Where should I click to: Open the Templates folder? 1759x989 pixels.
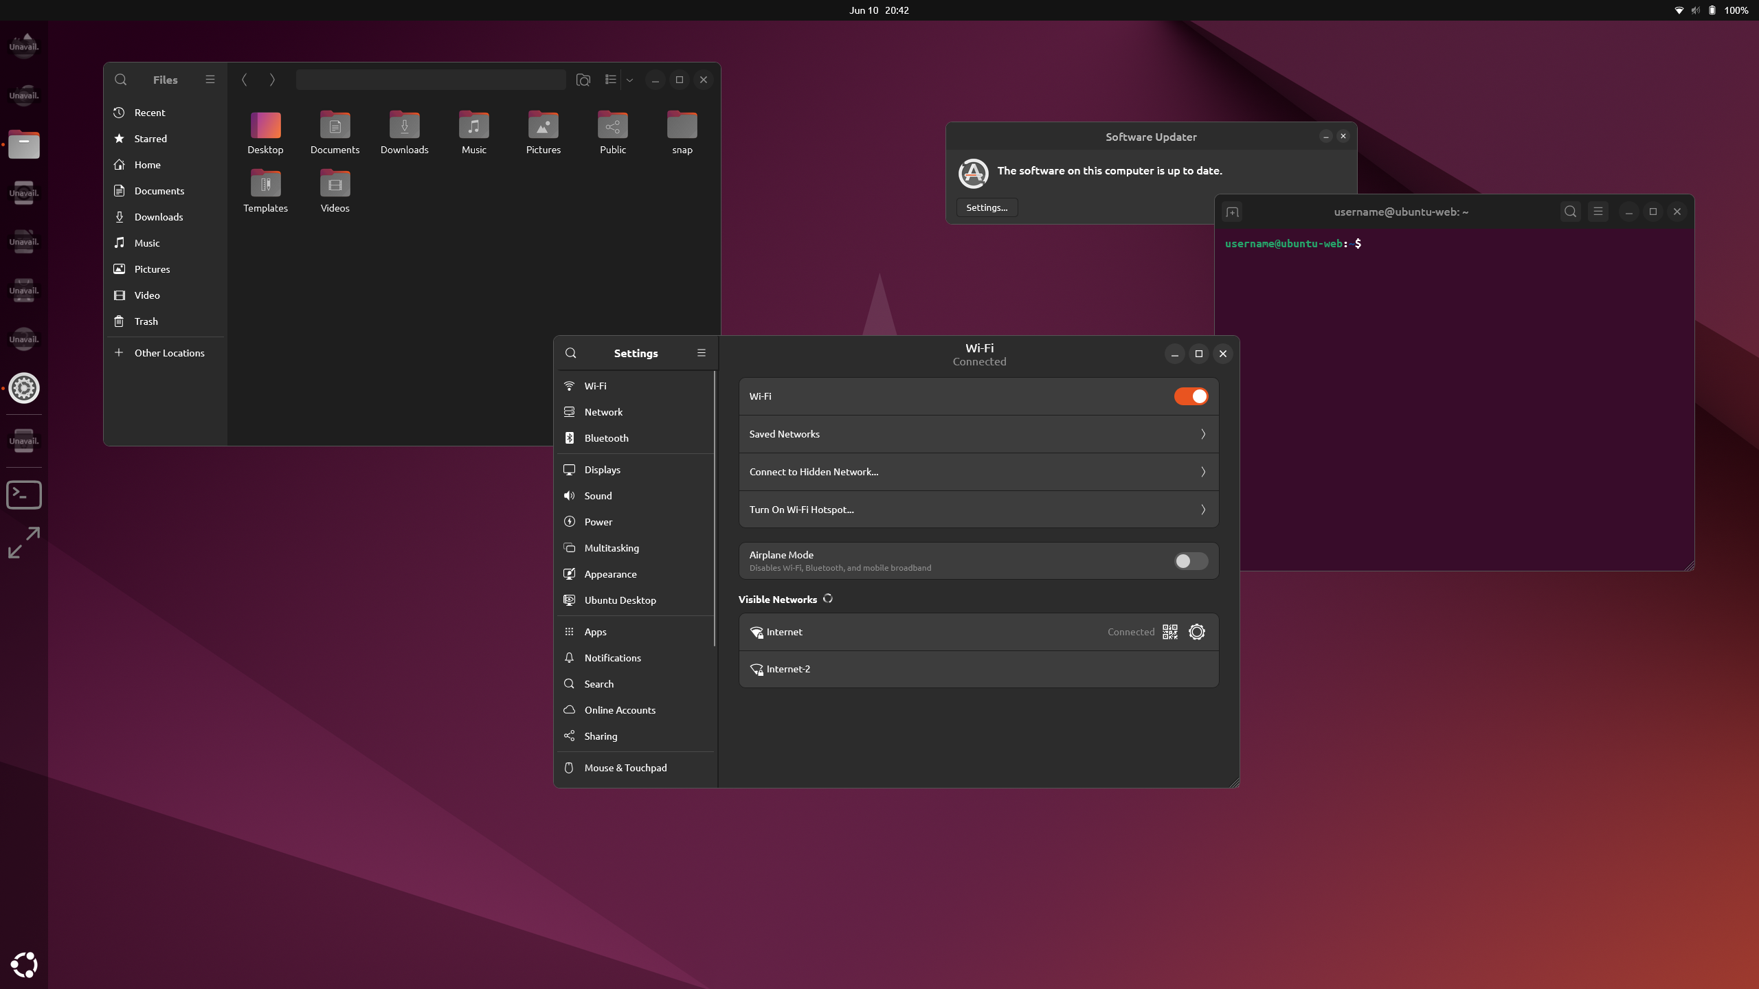point(265,192)
